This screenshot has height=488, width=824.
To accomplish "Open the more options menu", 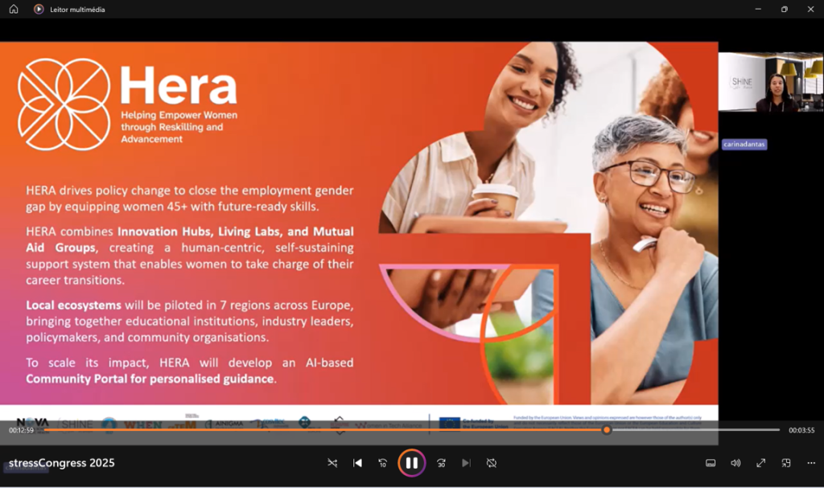I will [x=811, y=463].
